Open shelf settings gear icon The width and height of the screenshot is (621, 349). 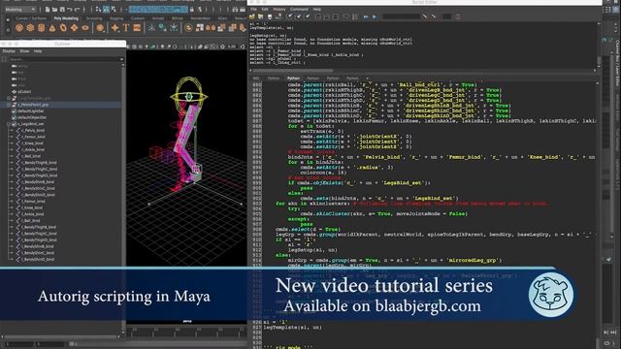[x=8, y=30]
